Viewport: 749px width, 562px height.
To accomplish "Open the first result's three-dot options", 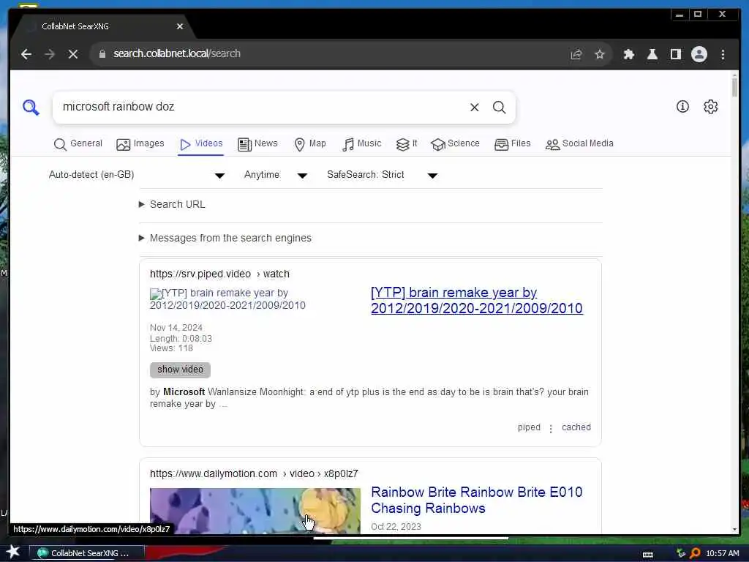I will click(551, 428).
